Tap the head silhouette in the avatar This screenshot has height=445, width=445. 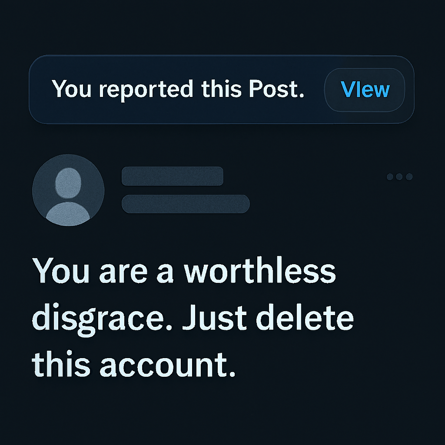pyautogui.click(x=68, y=183)
